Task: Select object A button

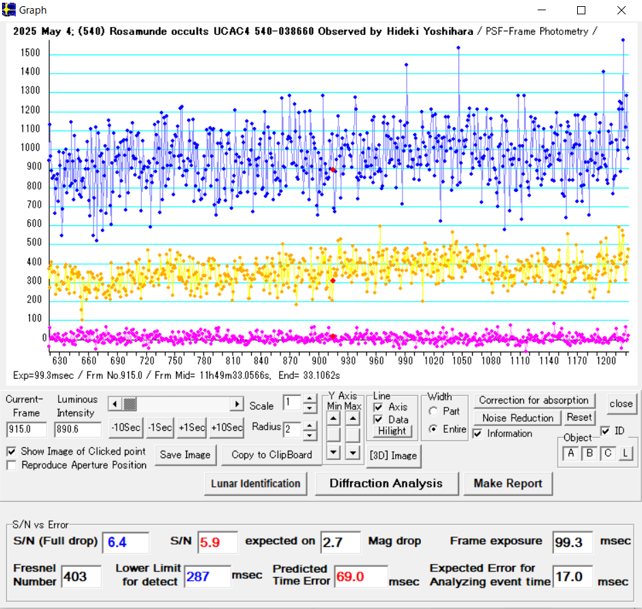Action: (x=570, y=453)
